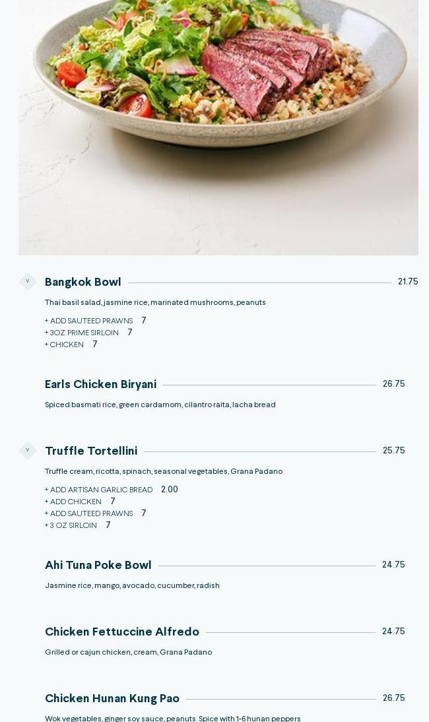Choose the 3oz prime sirloin add-on for Bangkok Bowl

pos(82,333)
